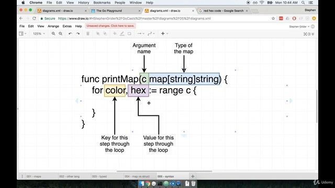335x188 pixels.
Task: Click the vertical scrollbar at canvas right
Action: click(x=317, y=107)
